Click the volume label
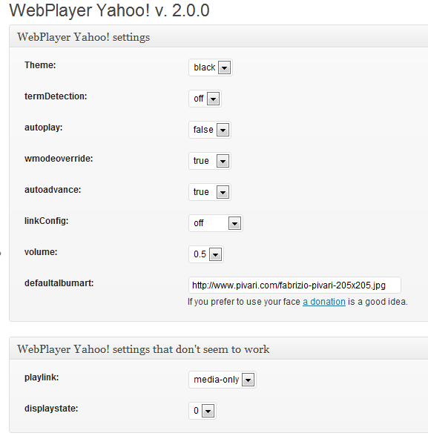 (x=41, y=252)
